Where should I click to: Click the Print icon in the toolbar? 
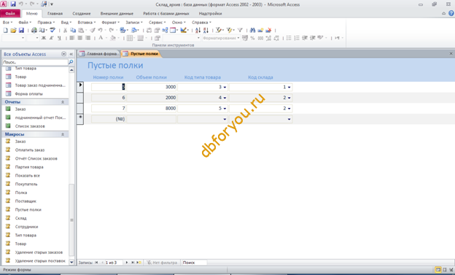34,30
